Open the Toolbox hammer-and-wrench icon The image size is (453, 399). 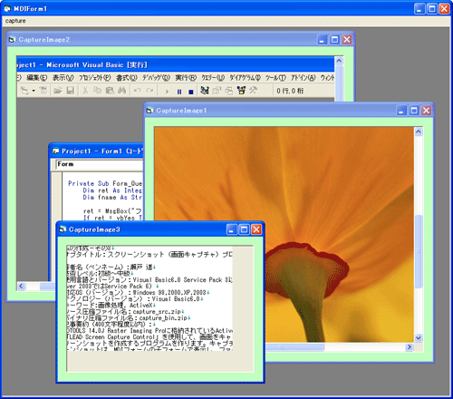point(253,90)
